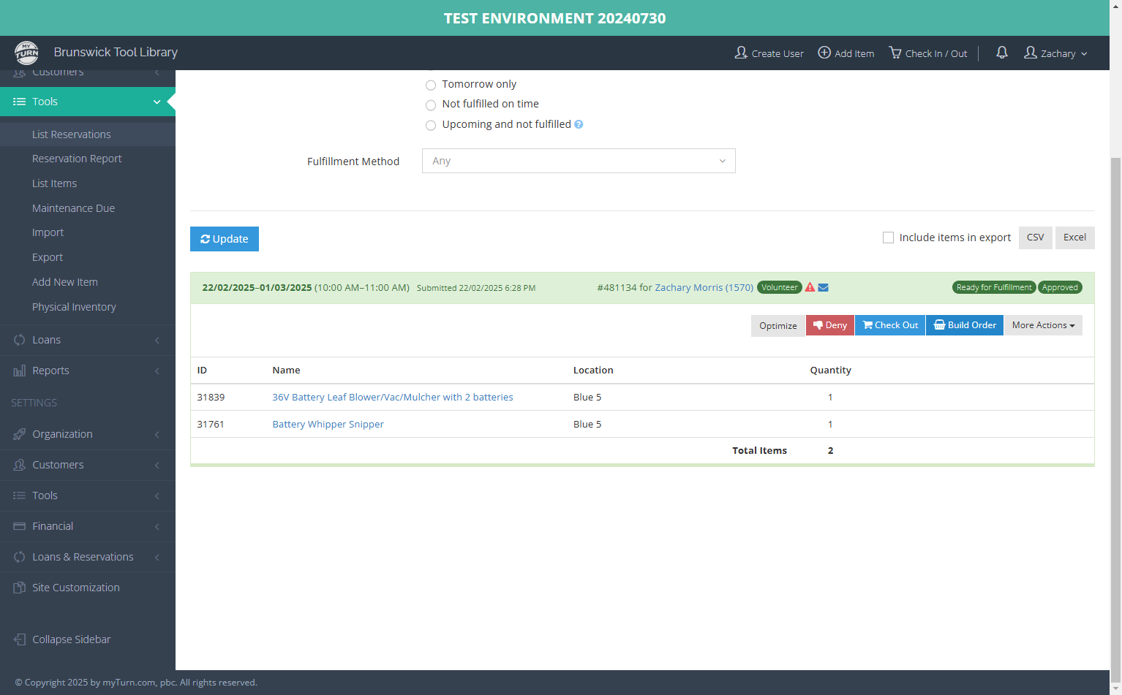Tick the Include items in export checkbox
Viewport: 1122px width, 695px height.
tap(888, 238)
